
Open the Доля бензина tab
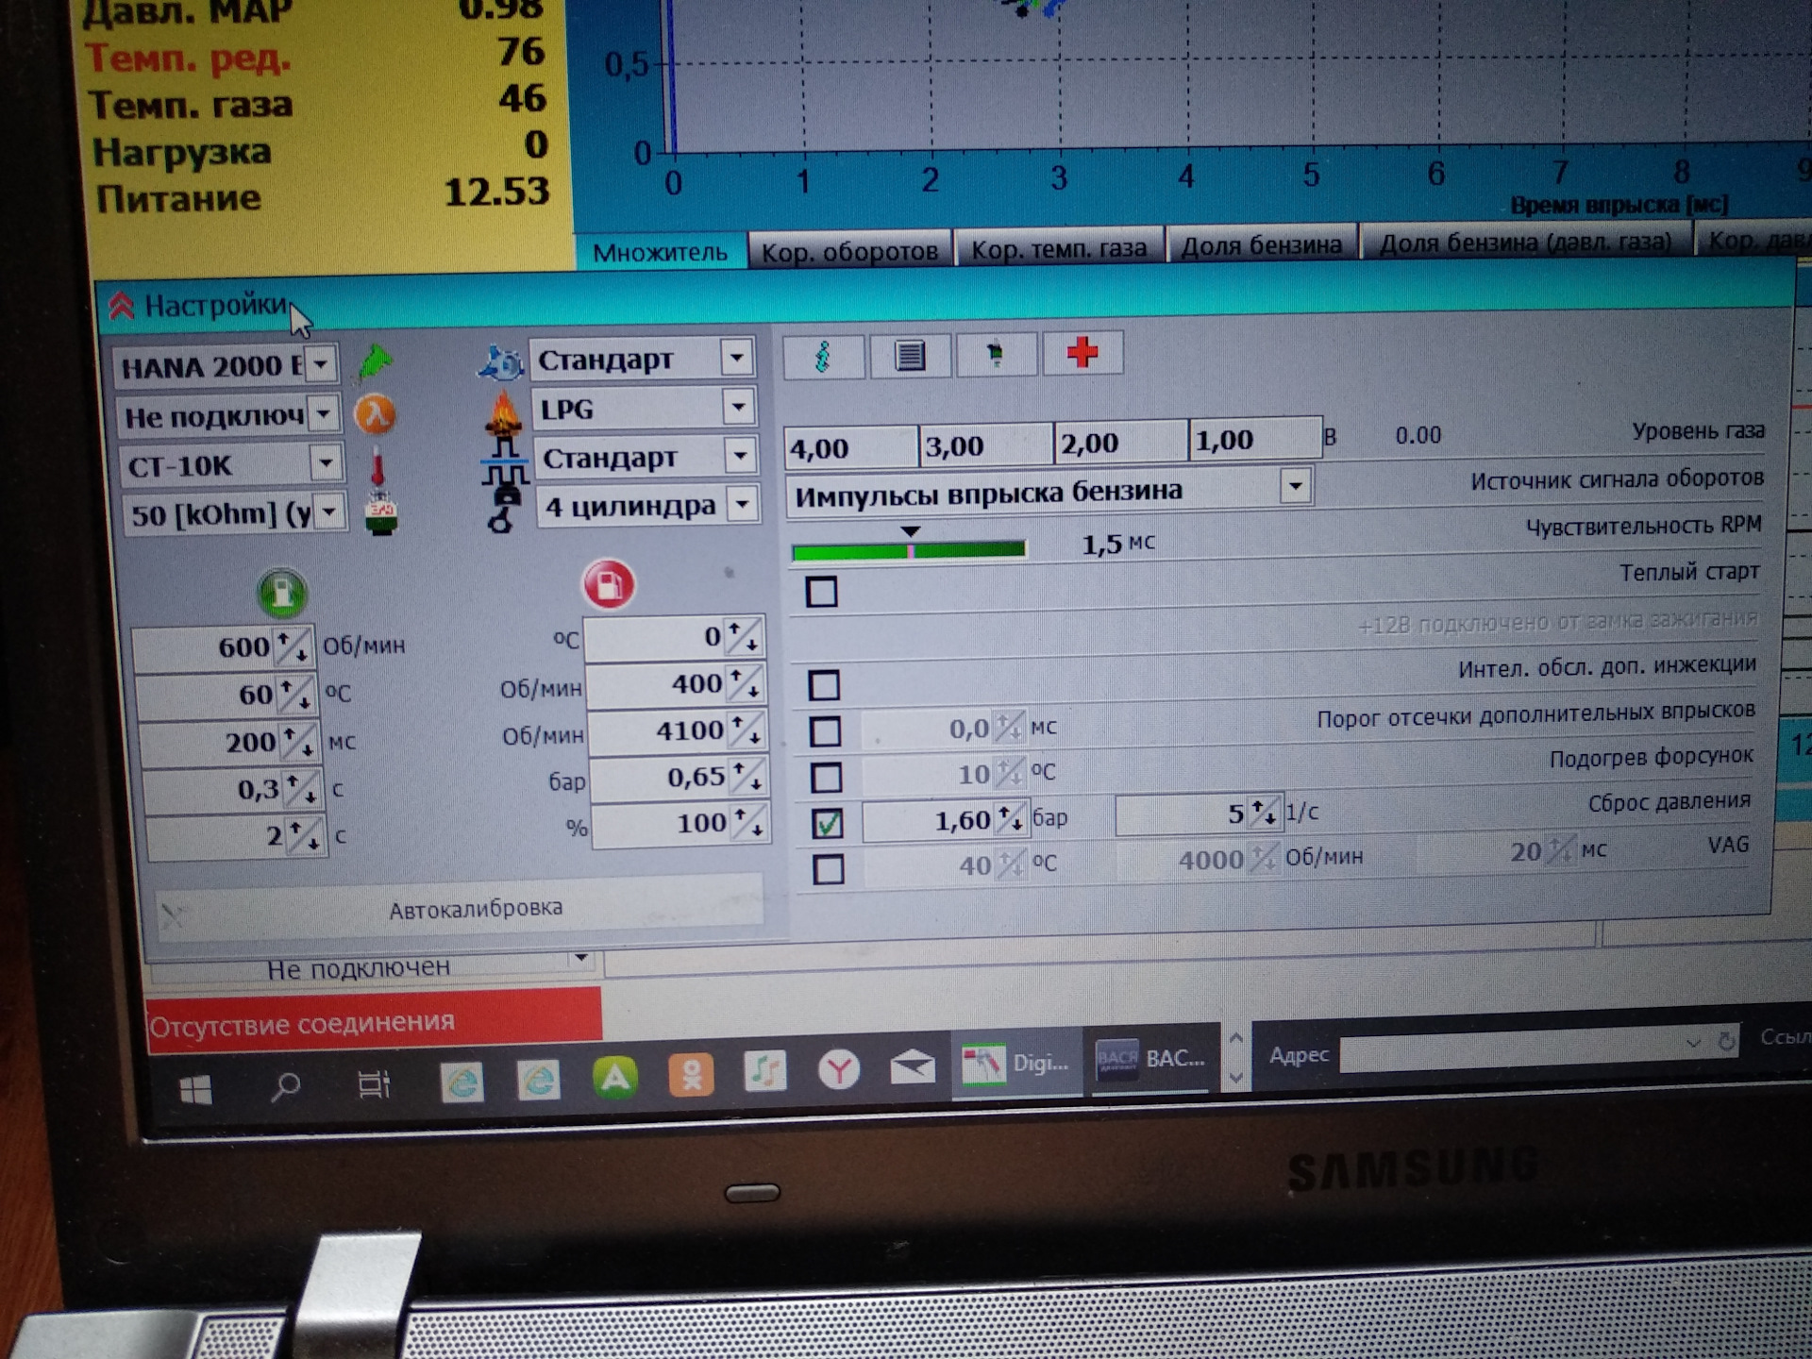click(1261, 245)
